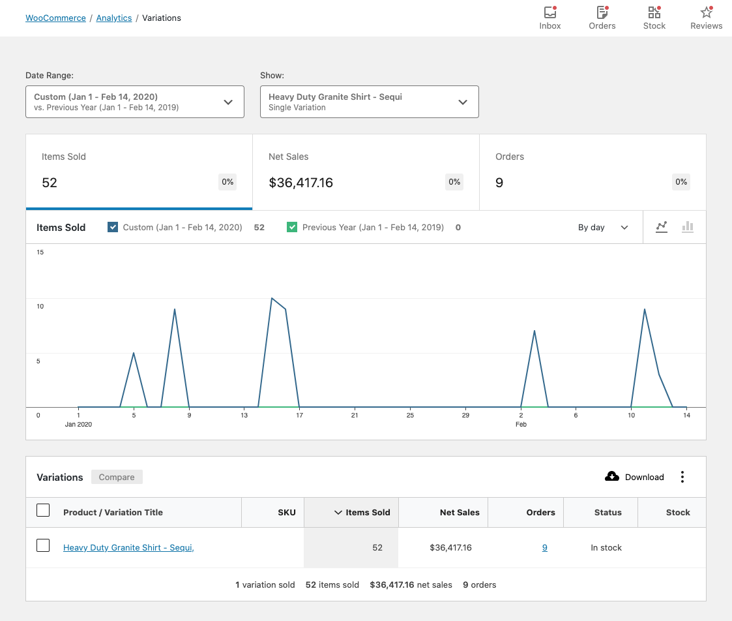Image resolution: width=732 pixels, height=621 pixels.
Task: Open the Show variation selector
Action: [x=370, y=102]
